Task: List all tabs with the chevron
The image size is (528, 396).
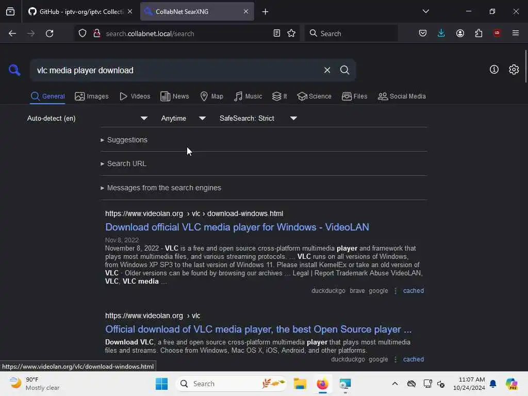Action: pyautogui.click(x=425, y=11)
